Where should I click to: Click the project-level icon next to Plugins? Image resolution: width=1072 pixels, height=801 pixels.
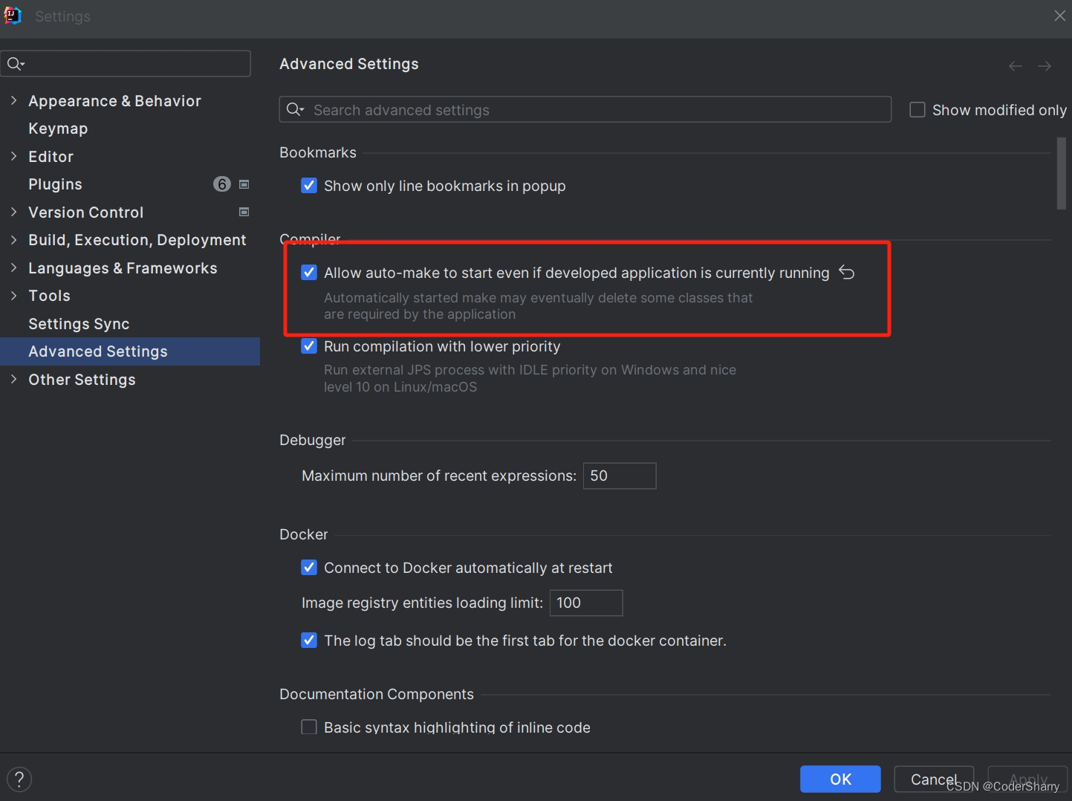click(244, 184)
